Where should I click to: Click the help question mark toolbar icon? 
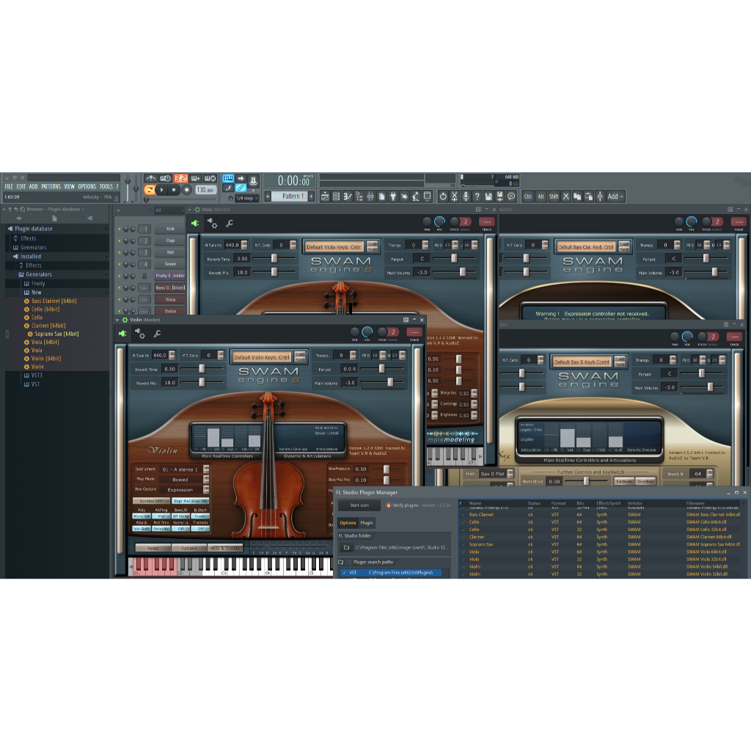477,197
